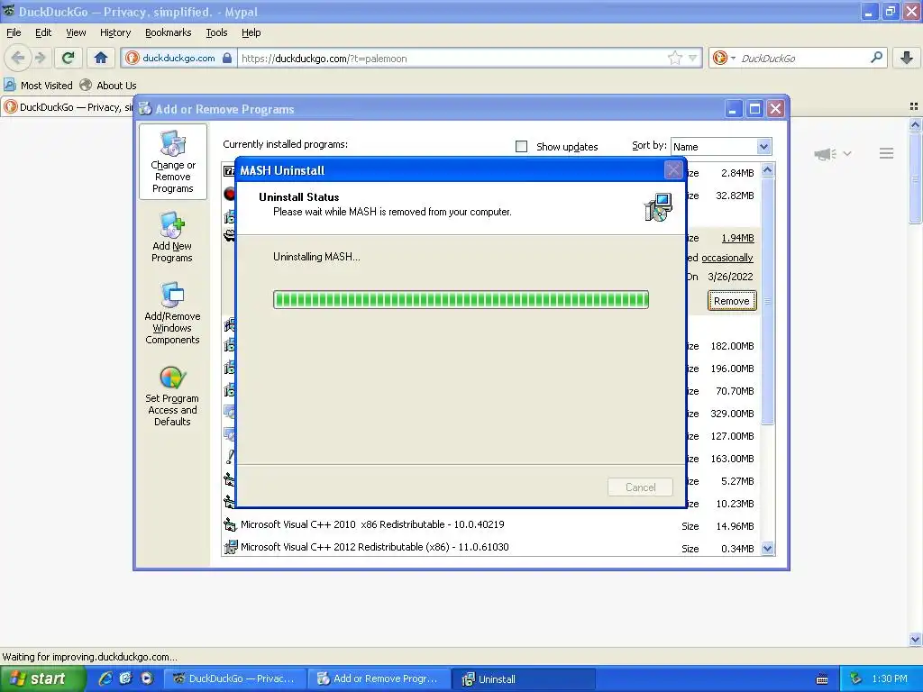
Task: Click the About Us bookmark icon
Action: (86, 85)
